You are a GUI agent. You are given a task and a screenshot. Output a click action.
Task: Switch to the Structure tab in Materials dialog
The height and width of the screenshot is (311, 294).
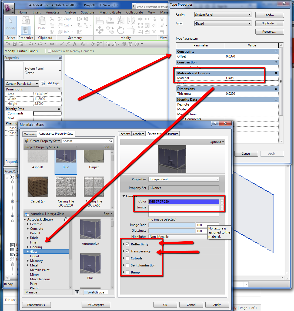pos(172,134)
